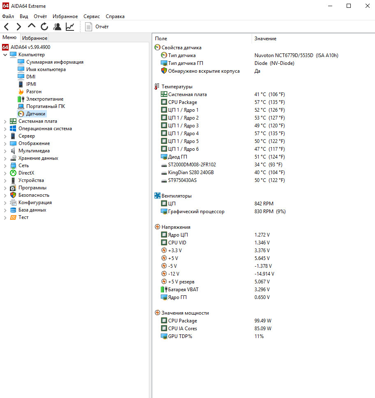The width and height of the screenshot is (375, 398).
Task: Open the Отчёт menu in menu bar
Action: pyautogui.click(x=40, y=16)
